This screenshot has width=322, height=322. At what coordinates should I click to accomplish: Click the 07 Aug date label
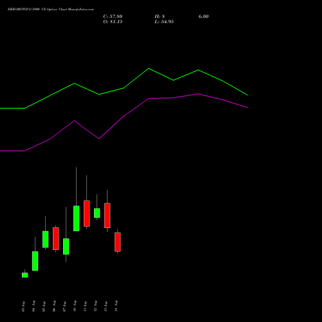(64, 307)
